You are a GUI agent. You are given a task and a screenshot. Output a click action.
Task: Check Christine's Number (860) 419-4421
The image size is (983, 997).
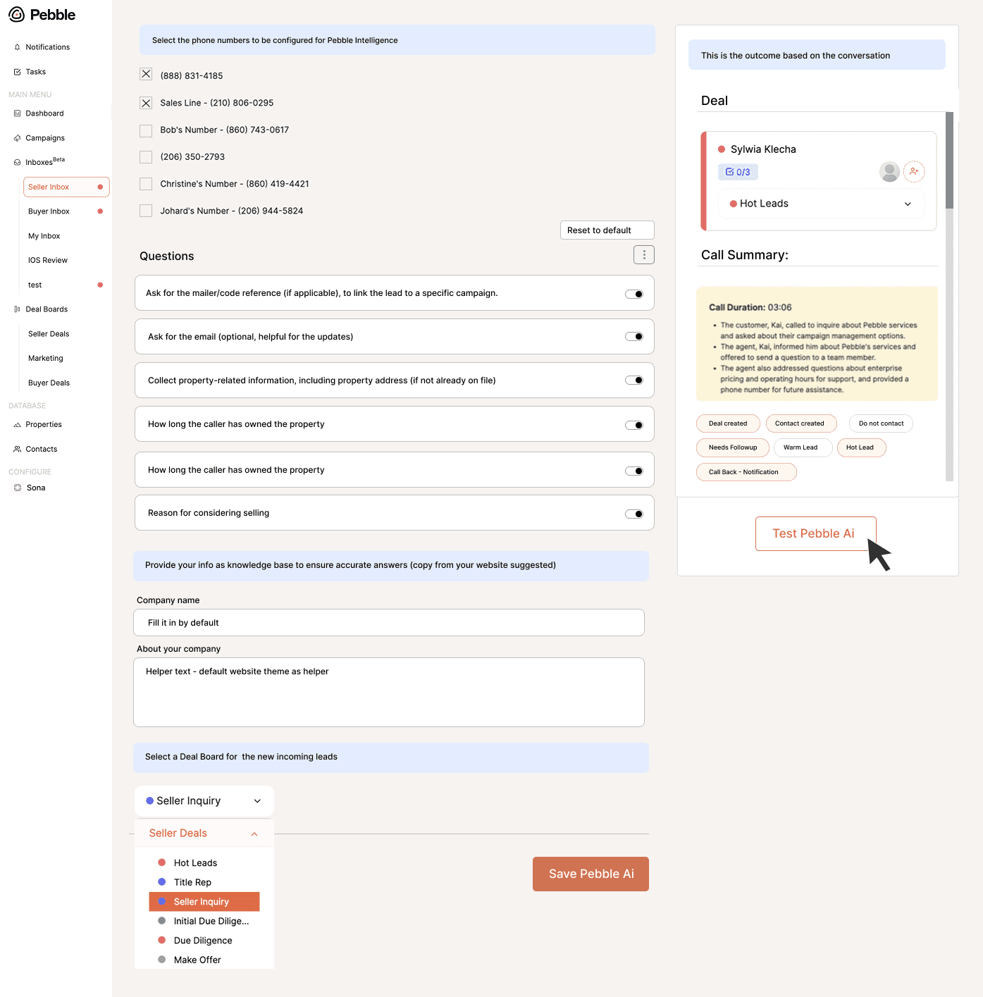tap(146, 184)
